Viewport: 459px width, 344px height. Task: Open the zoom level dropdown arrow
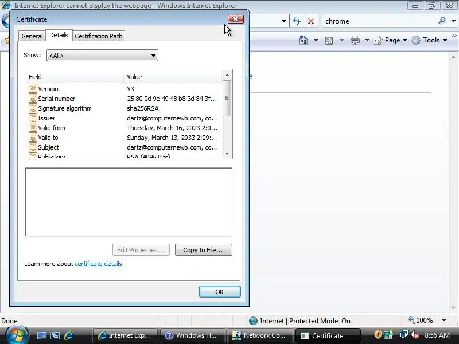(x=444, y=320)
